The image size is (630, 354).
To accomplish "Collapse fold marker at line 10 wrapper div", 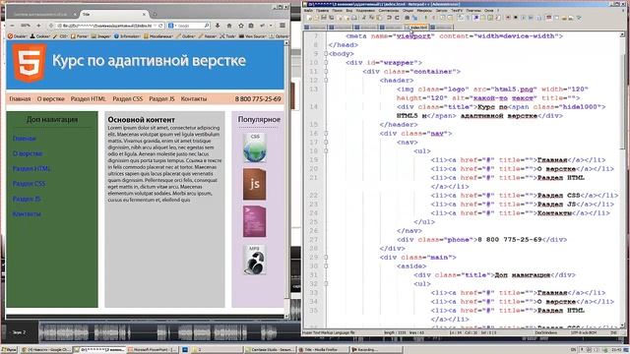I will 326,63.
